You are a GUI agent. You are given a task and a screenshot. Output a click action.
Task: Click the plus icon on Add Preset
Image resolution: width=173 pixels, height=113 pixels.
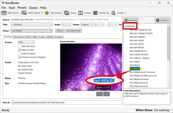click(126, 20)
